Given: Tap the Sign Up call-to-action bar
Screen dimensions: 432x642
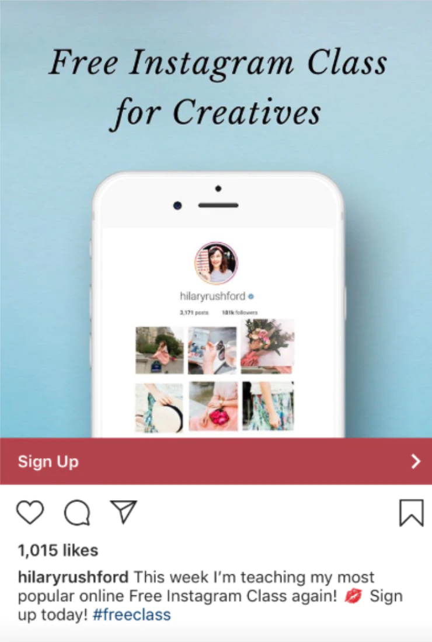Looking at the screenshot, I should 216,461.
